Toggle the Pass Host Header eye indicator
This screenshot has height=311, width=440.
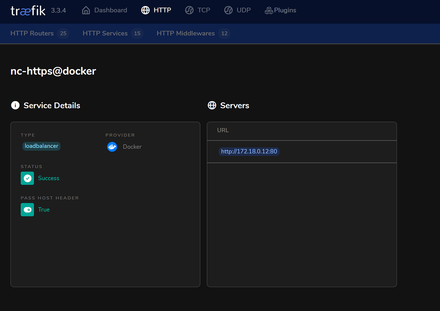(27, 210)
